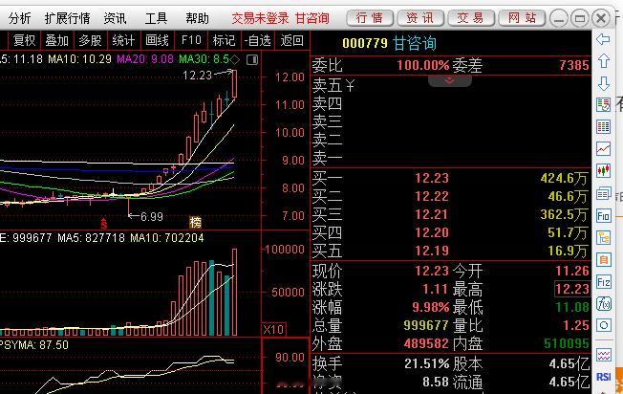Open the 扩展行情 menu
The width and height of the screenshot is (623, 394).
pyautogui.click(x=67, y=18)
